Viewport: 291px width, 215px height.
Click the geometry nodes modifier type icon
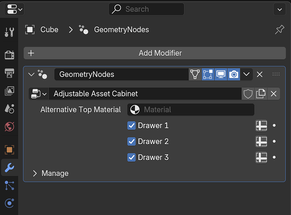42,74
